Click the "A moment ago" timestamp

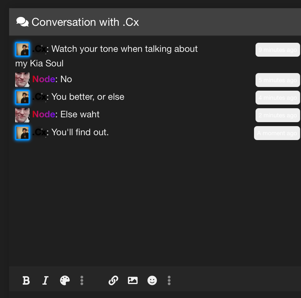tap(277, 133)
